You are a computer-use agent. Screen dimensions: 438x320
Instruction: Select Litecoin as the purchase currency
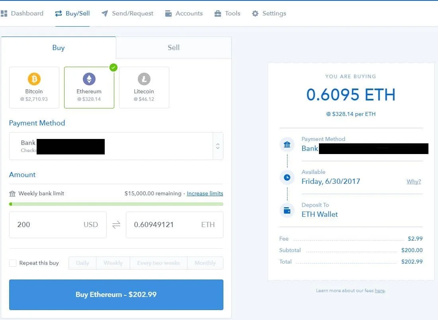point(144,87)
